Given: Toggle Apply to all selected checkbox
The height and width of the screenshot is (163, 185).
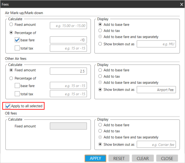Looking at the screenshot, I should click(x=8, y=106).
